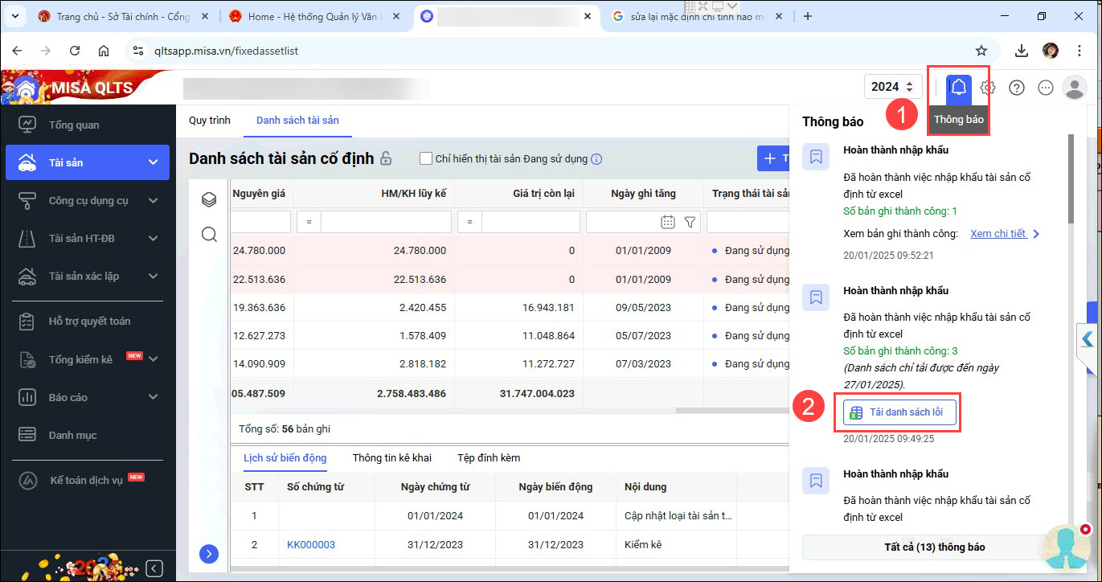Switch to the Quy trình tab
The image size is (1102, 582).
tap(209, 121)
